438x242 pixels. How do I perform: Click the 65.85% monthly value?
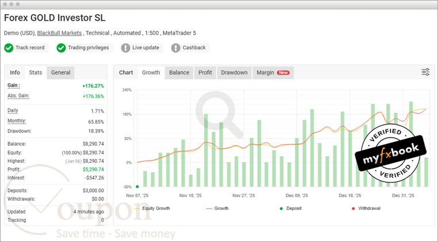pyautogui.click(x=96, y=122)
